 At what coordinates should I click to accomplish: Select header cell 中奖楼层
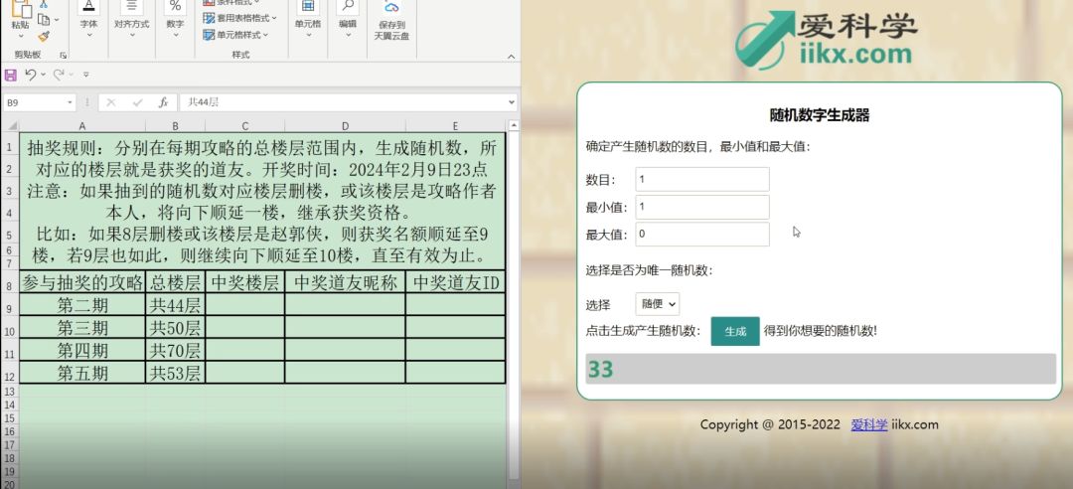(244, 282)
